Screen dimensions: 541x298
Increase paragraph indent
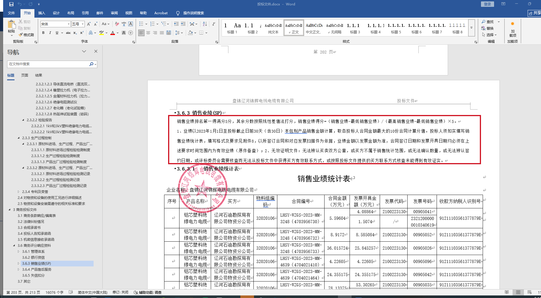pos(183,24)
